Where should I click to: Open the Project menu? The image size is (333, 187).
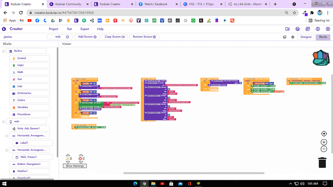tap(53, 29)
